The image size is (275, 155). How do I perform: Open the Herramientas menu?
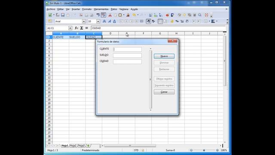click(101, 9)
